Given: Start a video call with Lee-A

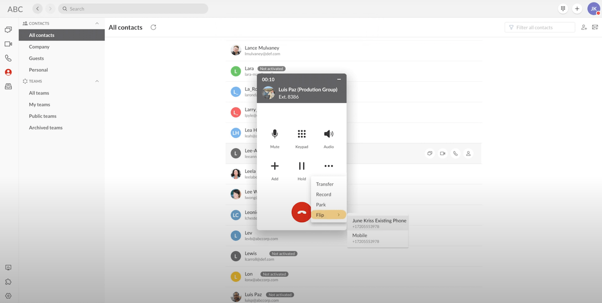Looking at the screenshot, I should (x=443, y=153).
